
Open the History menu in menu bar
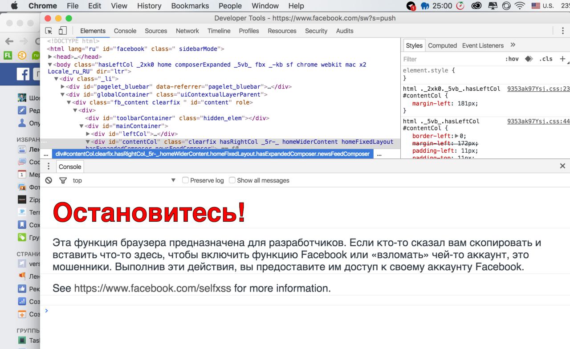click(x=149, y=6)
